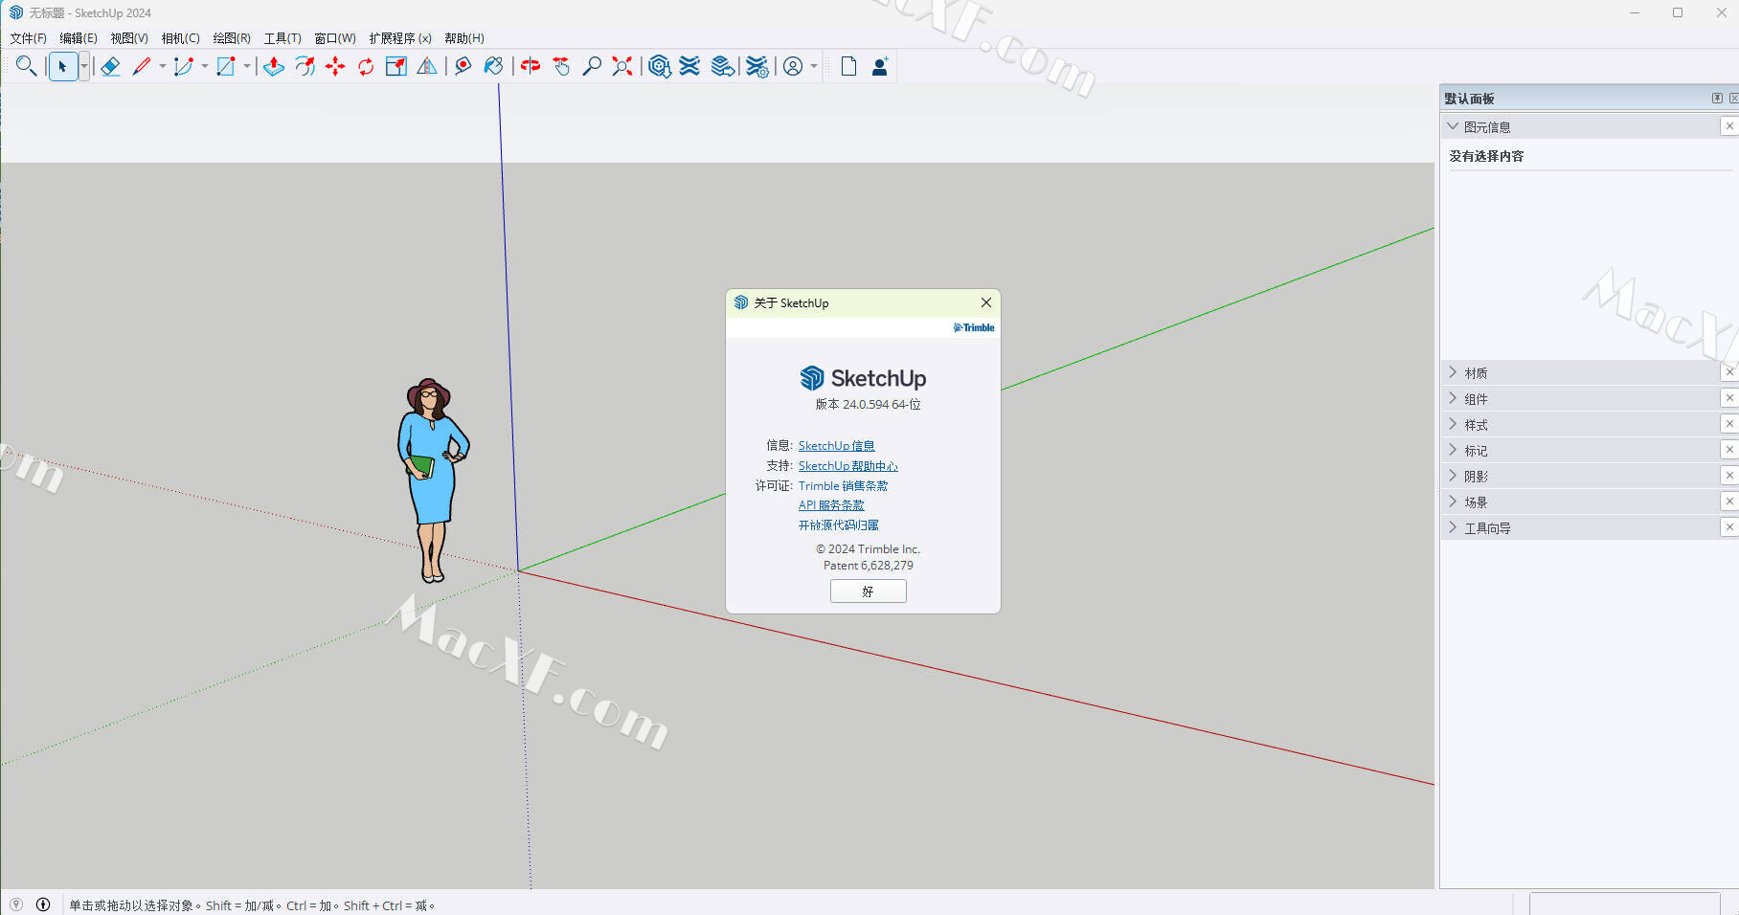Select the Rectangle shape tool

pyautogui.click(x=226, y=66)
